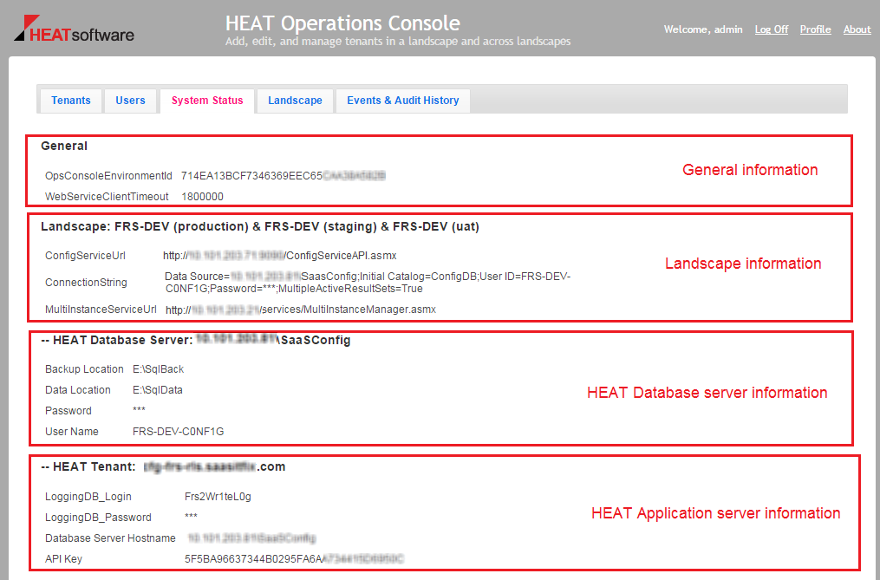Click the General section heading
The height and width of the screenshot is (580, 880).
(x=64, y=146)
